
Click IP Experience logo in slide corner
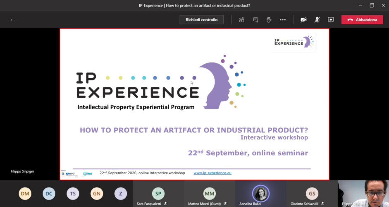click(294, 41)
